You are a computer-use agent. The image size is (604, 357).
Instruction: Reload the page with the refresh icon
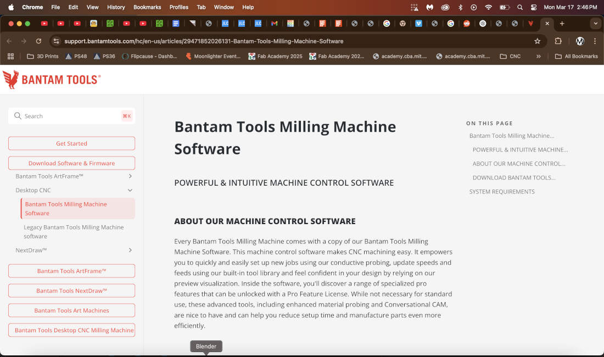pos(38,41)
